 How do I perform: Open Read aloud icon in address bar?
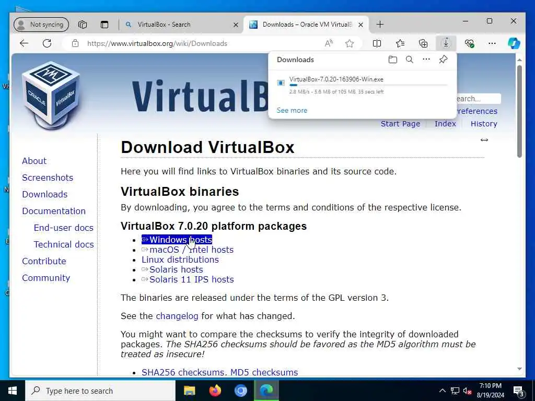pyautogui.click(x=329, y=43)
